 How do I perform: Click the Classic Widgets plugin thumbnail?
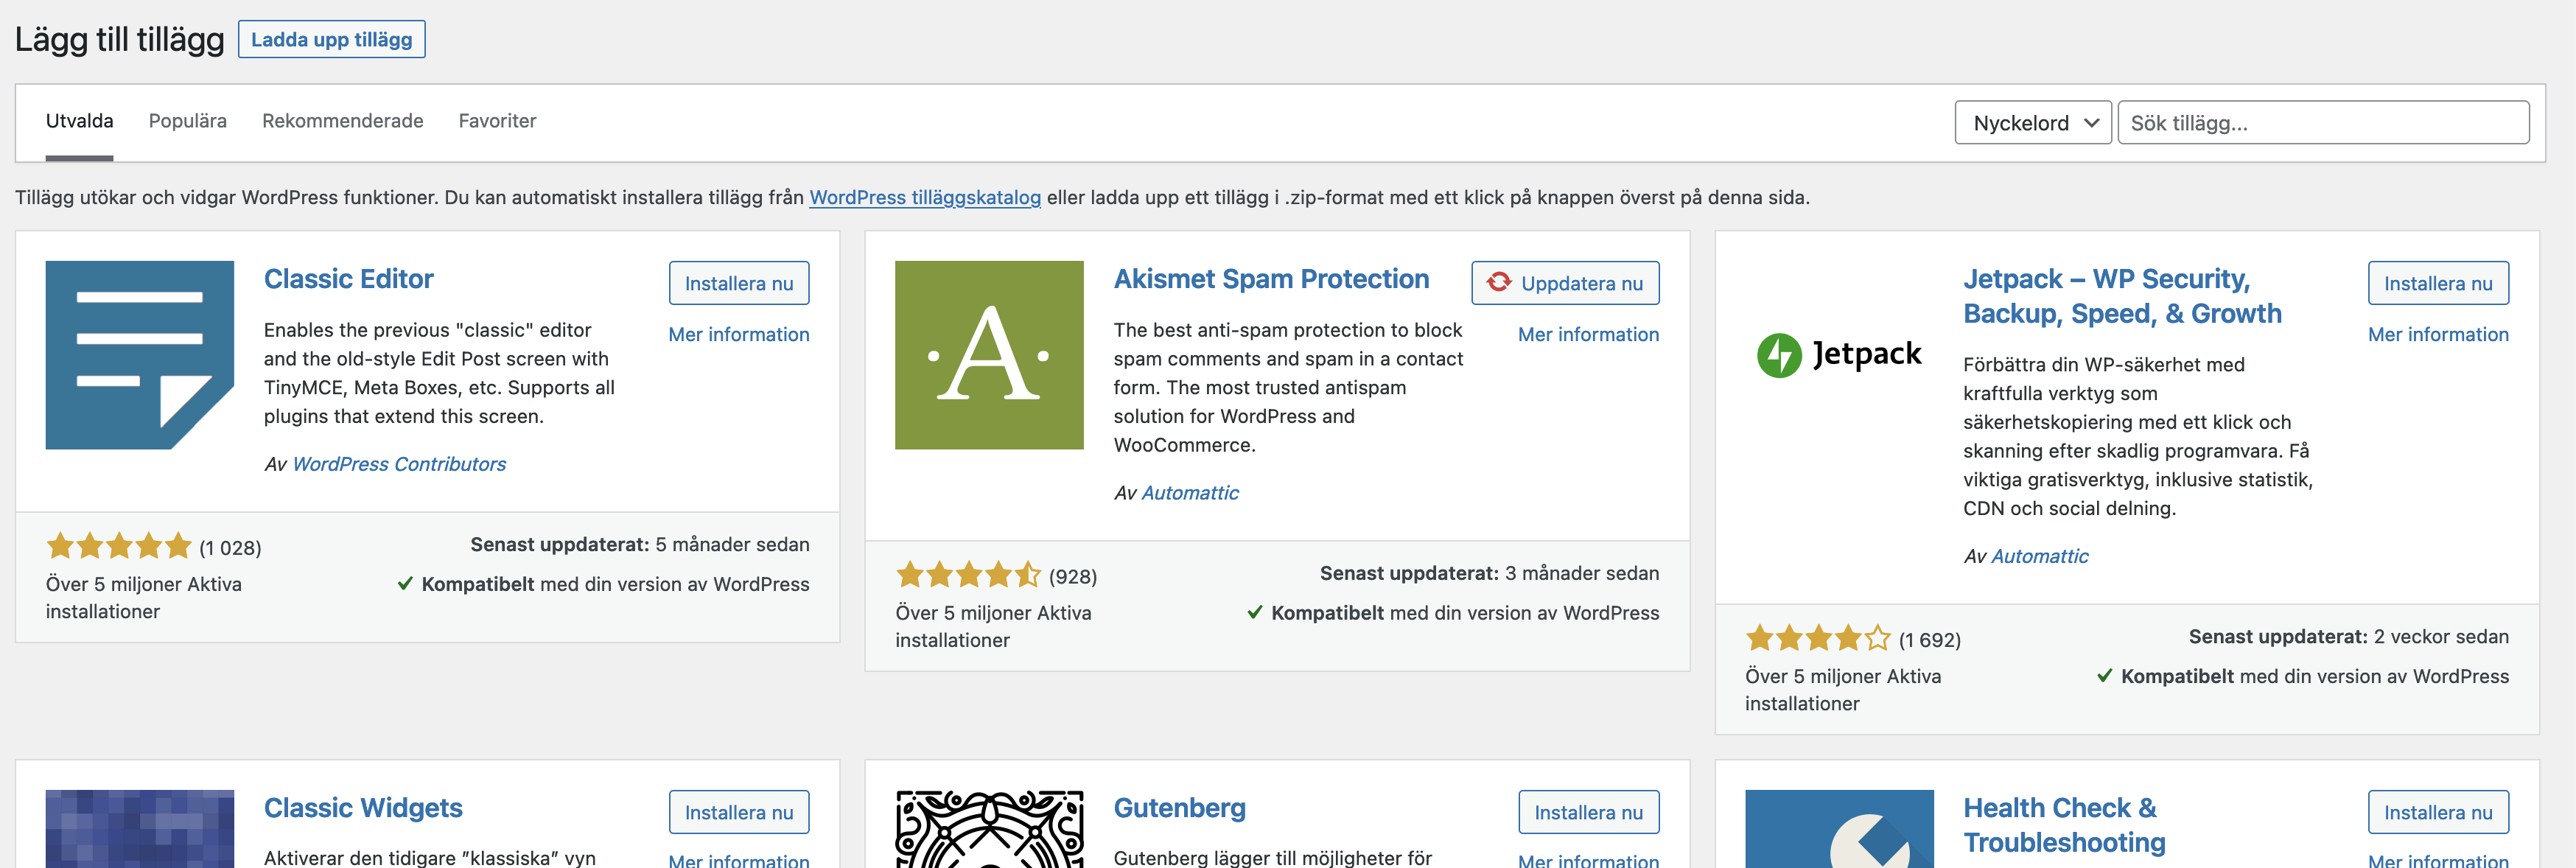[x=139, y=830]
